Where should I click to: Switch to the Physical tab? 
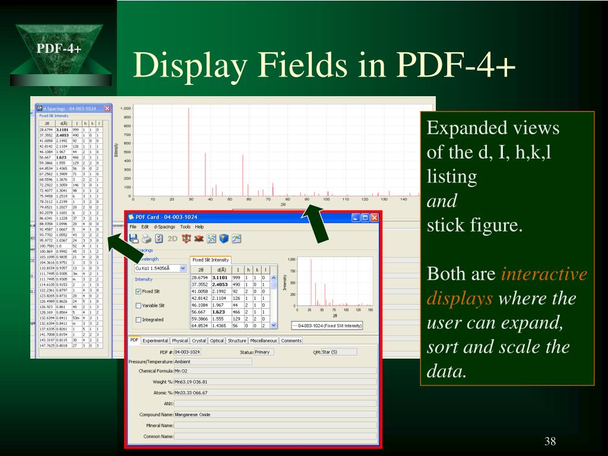[x=179, y=340]
